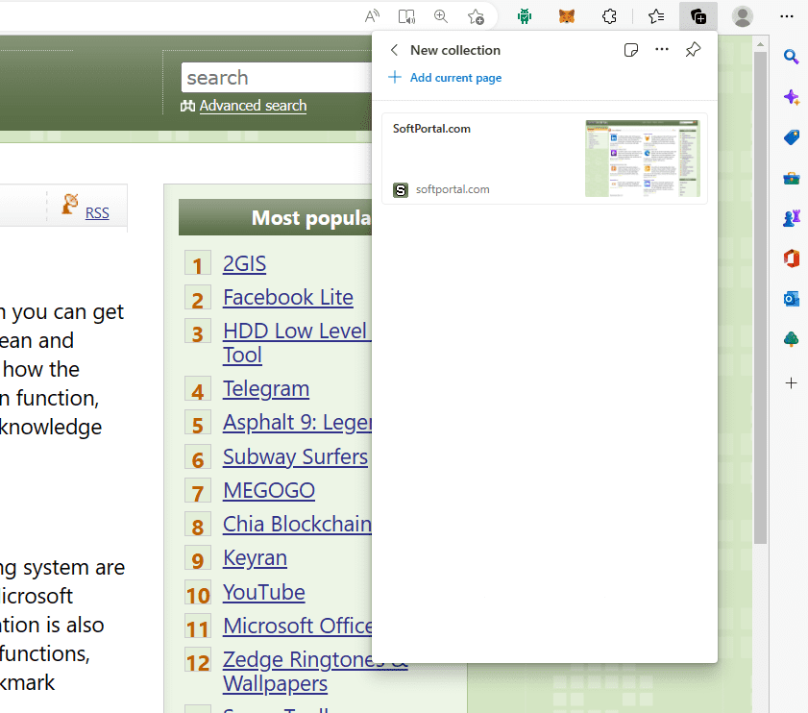
Task: Open sidebar Search magnifier icon
Action: coord(791,56)
